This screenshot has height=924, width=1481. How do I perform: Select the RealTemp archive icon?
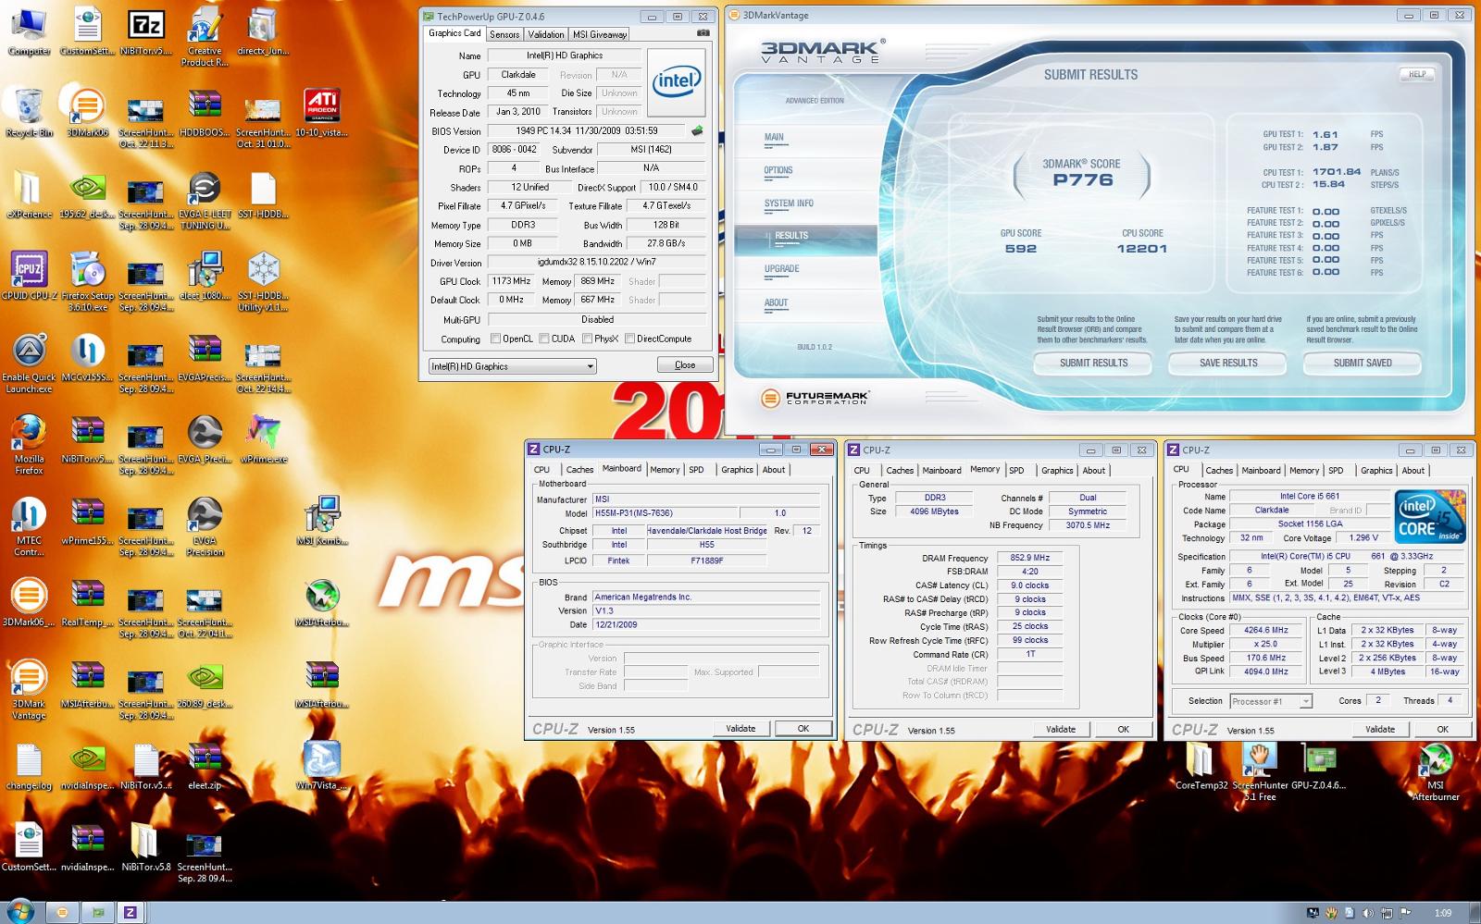[x=87, y=600]
